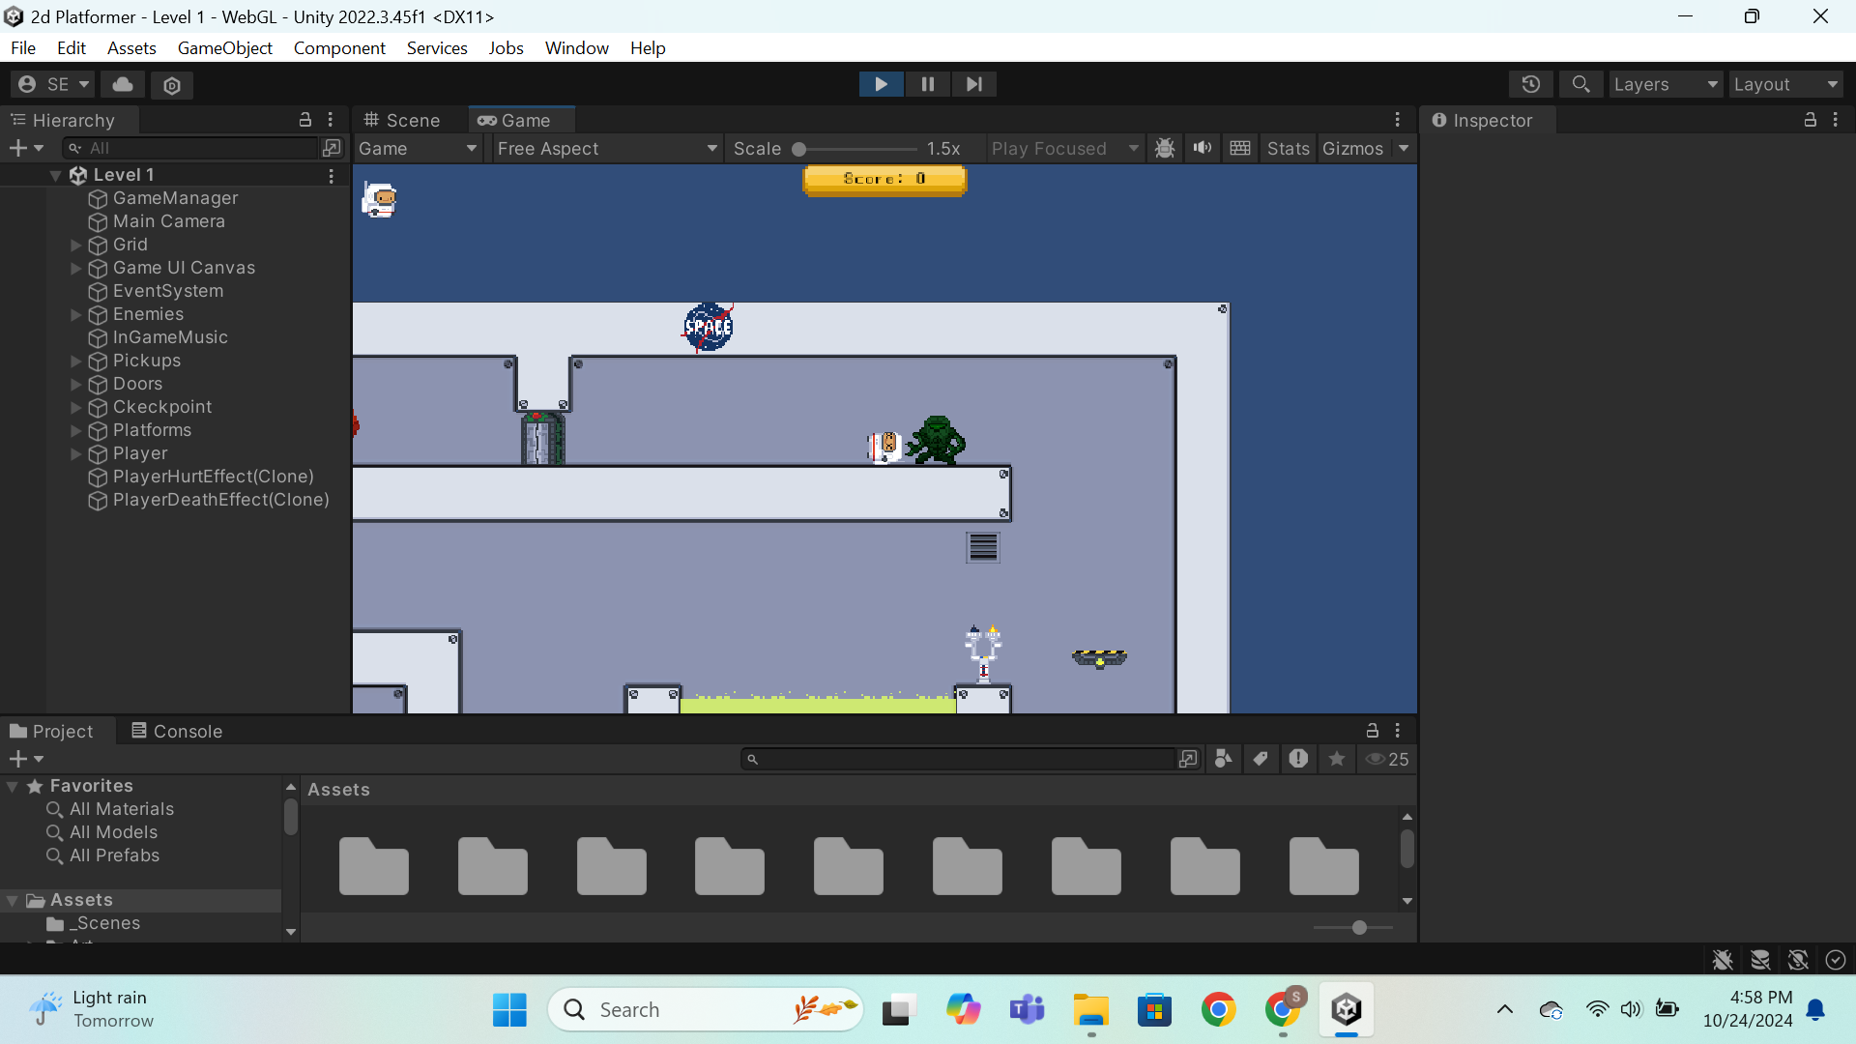Pause the game with Pause button
Screen dimensions: 1856x1044
[x=927, y=84]
